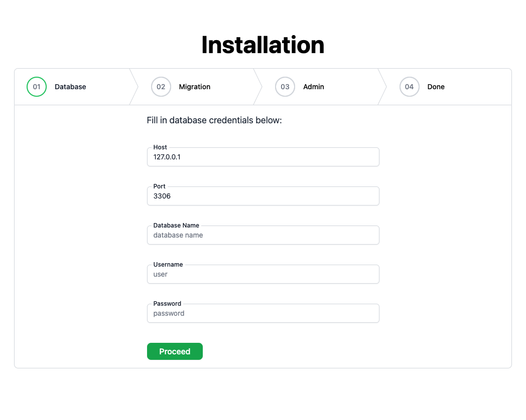Screen dimensions: 526x420
Task: Click the Proceed button
Action: click(x=175, y=351)
